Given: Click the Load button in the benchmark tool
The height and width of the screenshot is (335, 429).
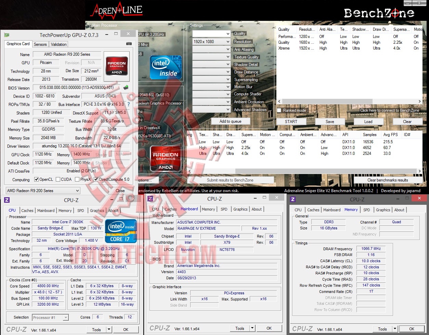Looking at the screenshot, I should coord(368,122).
